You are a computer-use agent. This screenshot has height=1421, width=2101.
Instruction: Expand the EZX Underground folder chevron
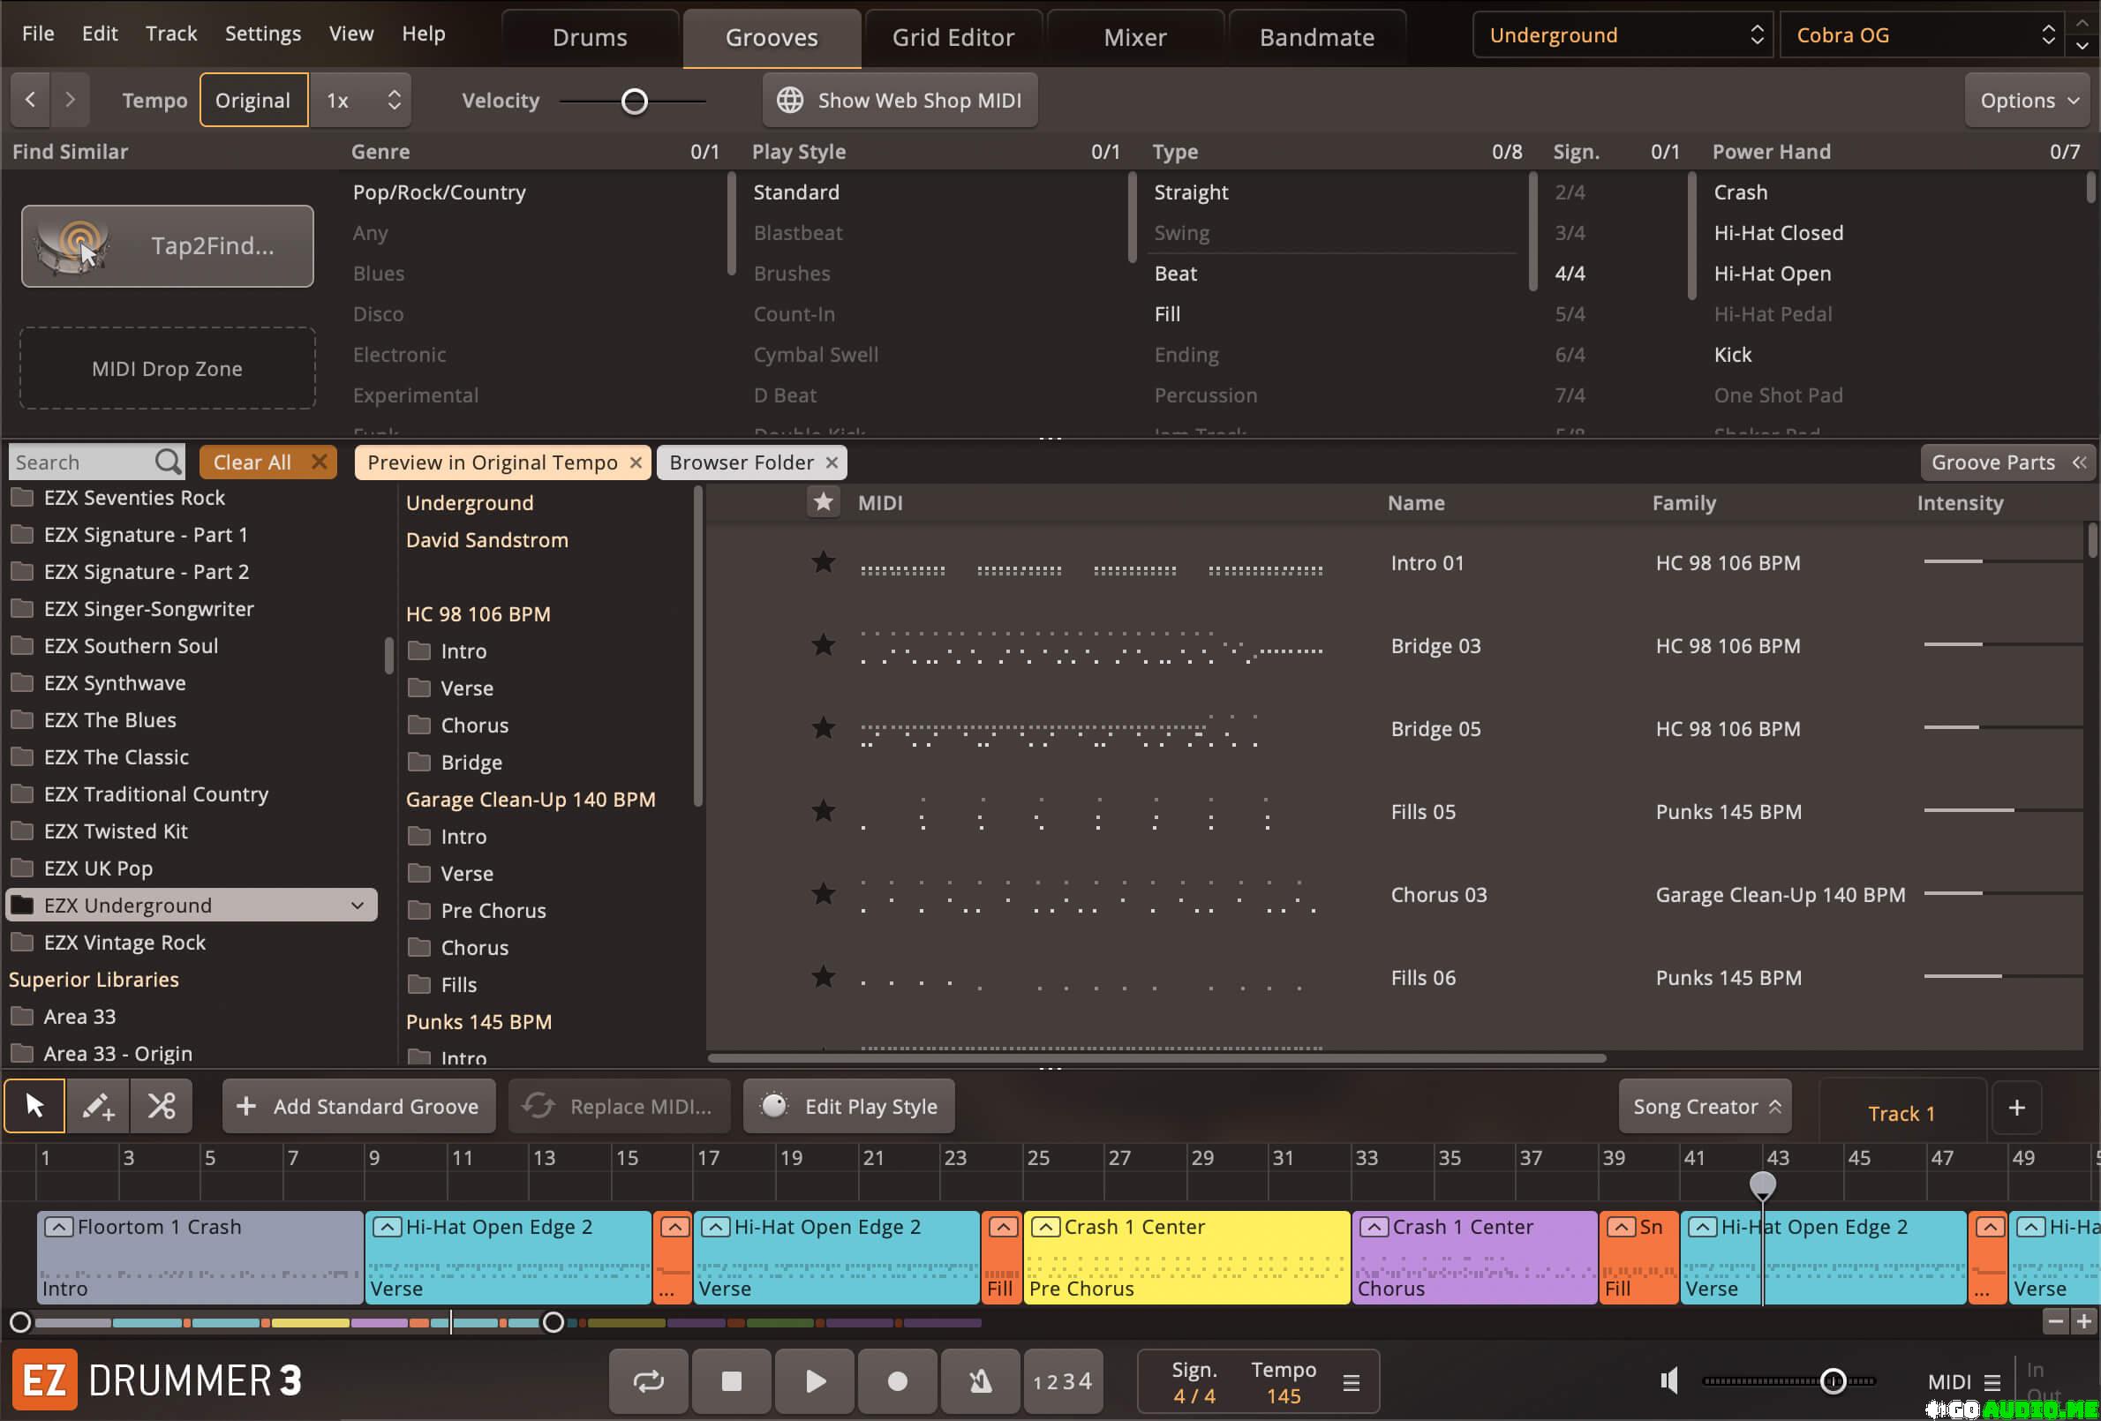358,905
